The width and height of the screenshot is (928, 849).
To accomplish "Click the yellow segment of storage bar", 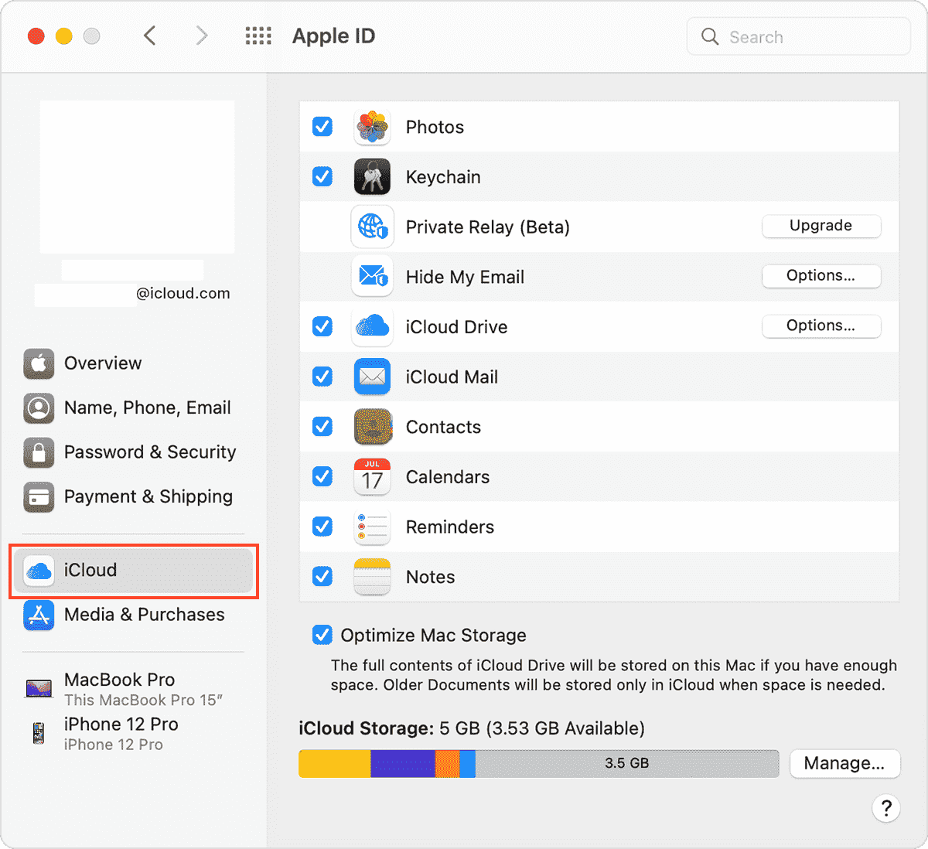I will point(335,763).
